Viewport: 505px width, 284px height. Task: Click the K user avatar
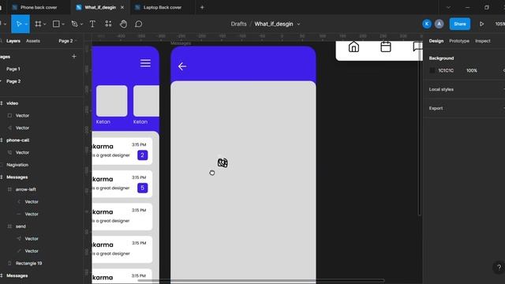pyautogui.click(x=427, y=24)
